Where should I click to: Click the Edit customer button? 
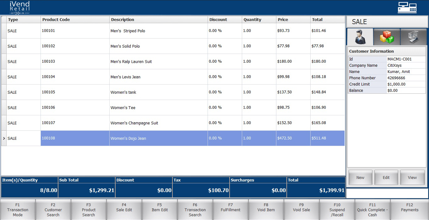click(386, 177)
